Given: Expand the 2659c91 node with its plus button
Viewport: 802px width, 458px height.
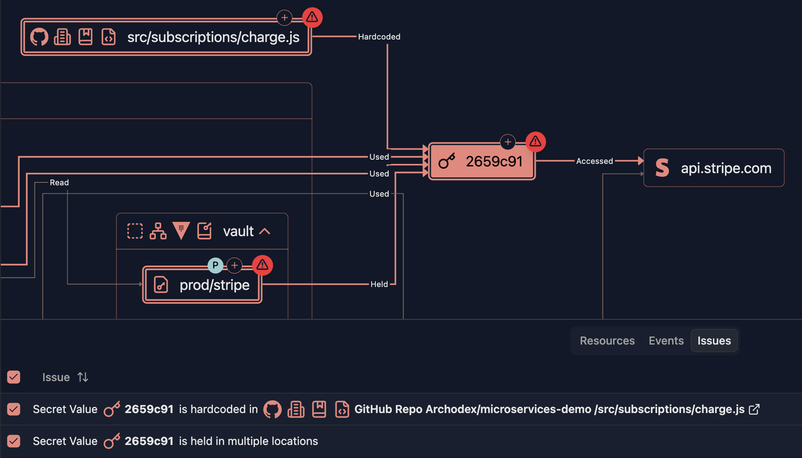Looking at the screenshot, I should [x=508, y=142].
